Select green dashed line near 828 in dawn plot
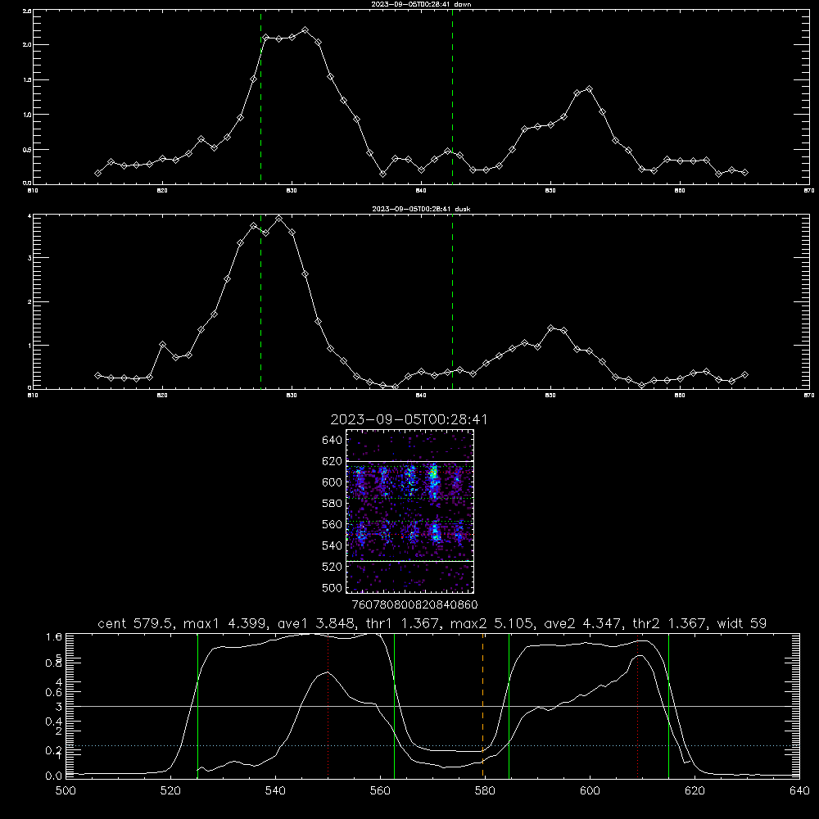Image resolution: width=819 pixels, height=819 pixels. (x=260, y=97)
